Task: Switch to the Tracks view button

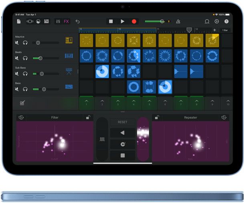Action: coord(47,21)
